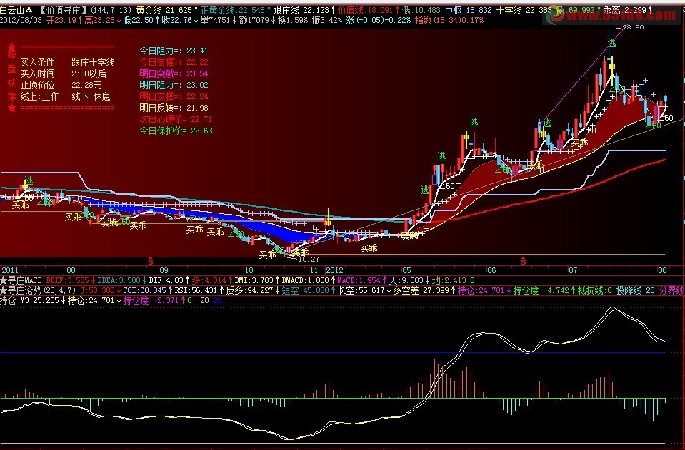Jump to the 2012 year marker

(335, 270)
